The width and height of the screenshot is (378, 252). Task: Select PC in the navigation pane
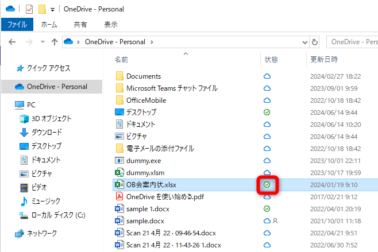click(x=31, y=105)
